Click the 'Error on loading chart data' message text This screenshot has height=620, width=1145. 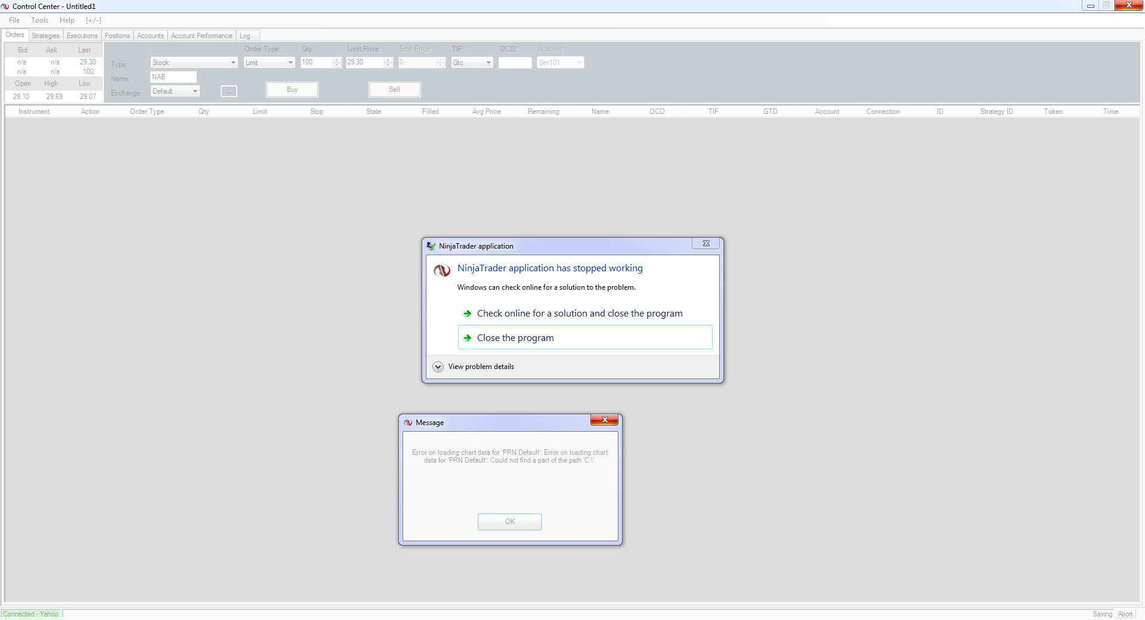click(510, 457)
